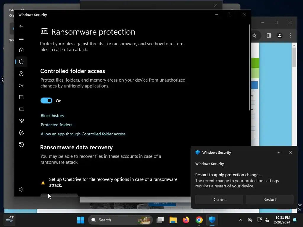Open Protection history clock icon
Screen dimensions: 303x227
21,145
